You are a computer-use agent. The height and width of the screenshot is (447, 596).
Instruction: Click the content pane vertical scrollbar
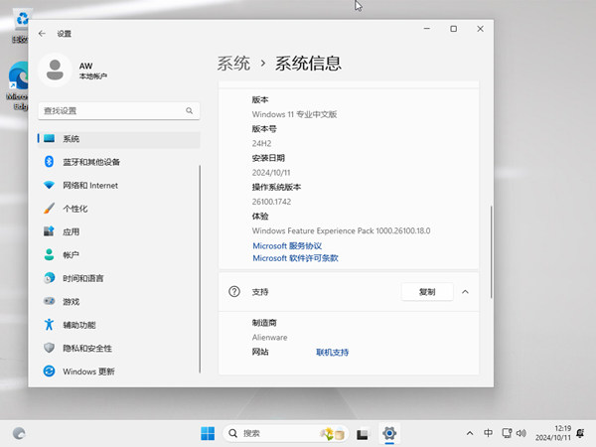point(491,251)
